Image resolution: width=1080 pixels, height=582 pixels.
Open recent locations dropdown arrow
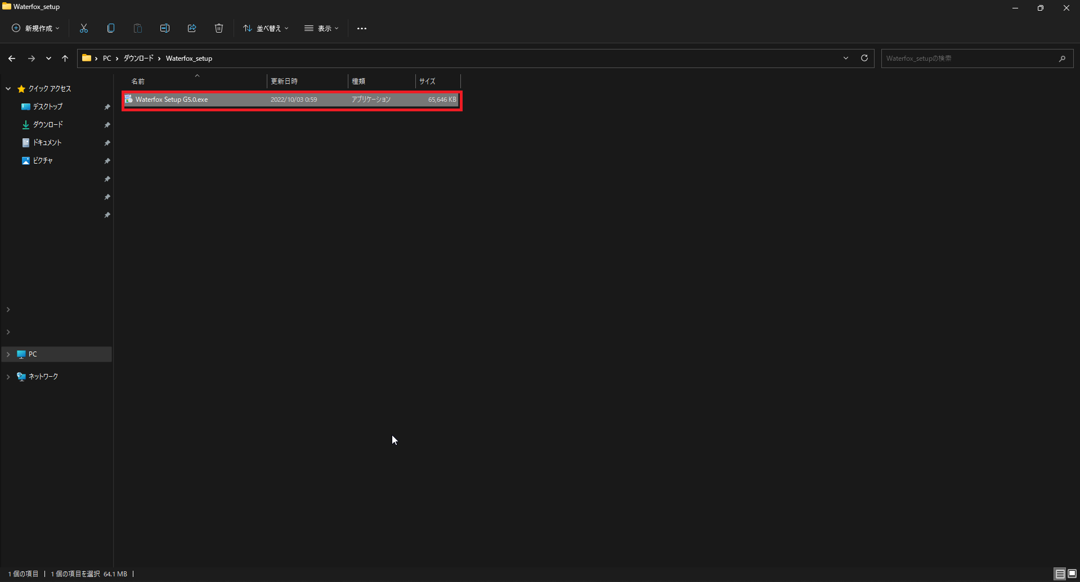click(x=48, y=58)
